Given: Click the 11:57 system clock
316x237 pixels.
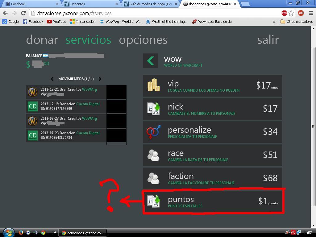Looking at the screenshot, I should [307, 233].
